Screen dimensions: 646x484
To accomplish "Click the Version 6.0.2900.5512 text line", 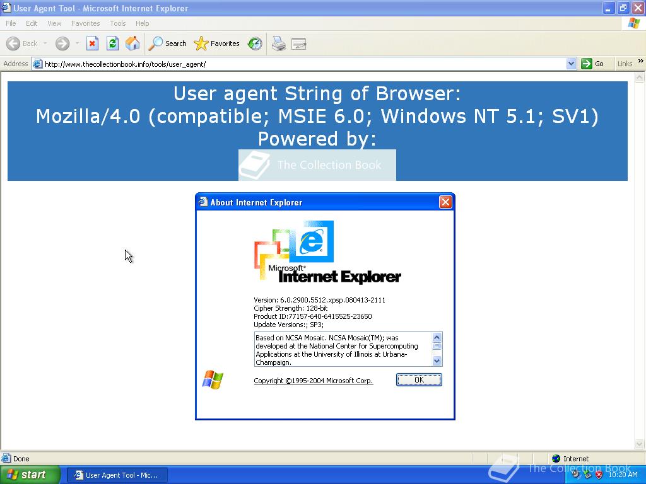I will [x=320, y=300].
